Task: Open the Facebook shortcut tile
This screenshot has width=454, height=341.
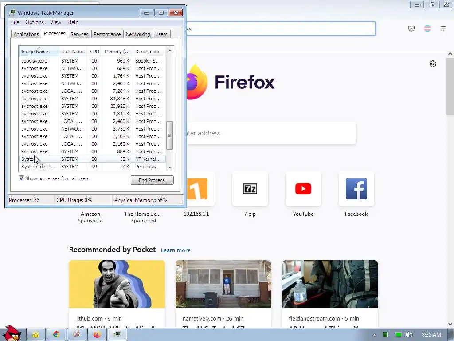Action: [356, 189]
